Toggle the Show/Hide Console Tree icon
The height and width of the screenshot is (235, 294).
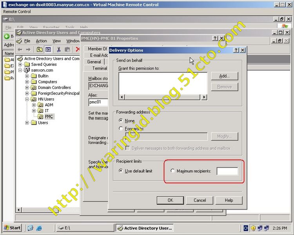point(48,49)
